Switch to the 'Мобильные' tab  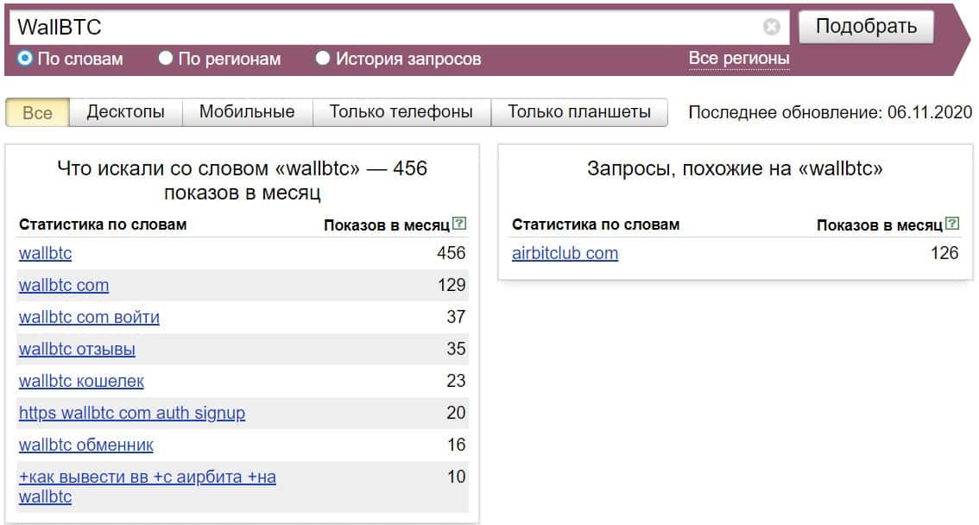[247, 112]
